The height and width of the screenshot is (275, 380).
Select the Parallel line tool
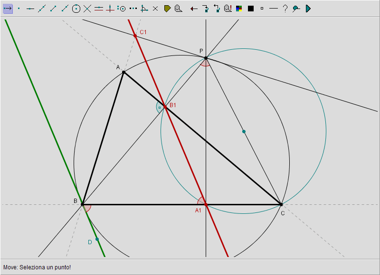(99, 9)
